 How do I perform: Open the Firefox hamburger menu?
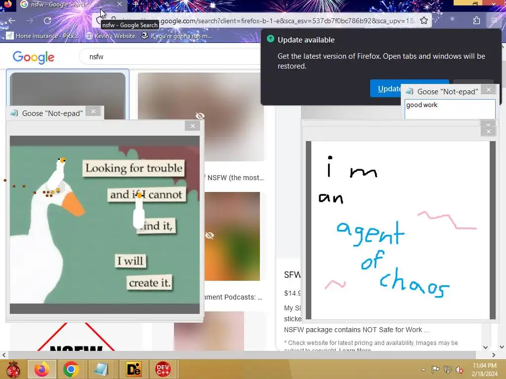point(494,21)
